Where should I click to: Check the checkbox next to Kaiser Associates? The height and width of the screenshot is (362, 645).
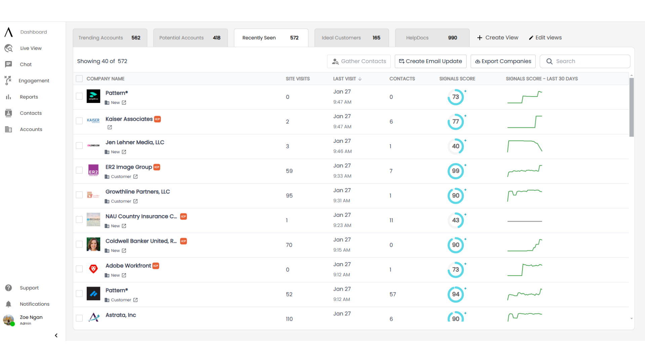(x=79, y=121)
